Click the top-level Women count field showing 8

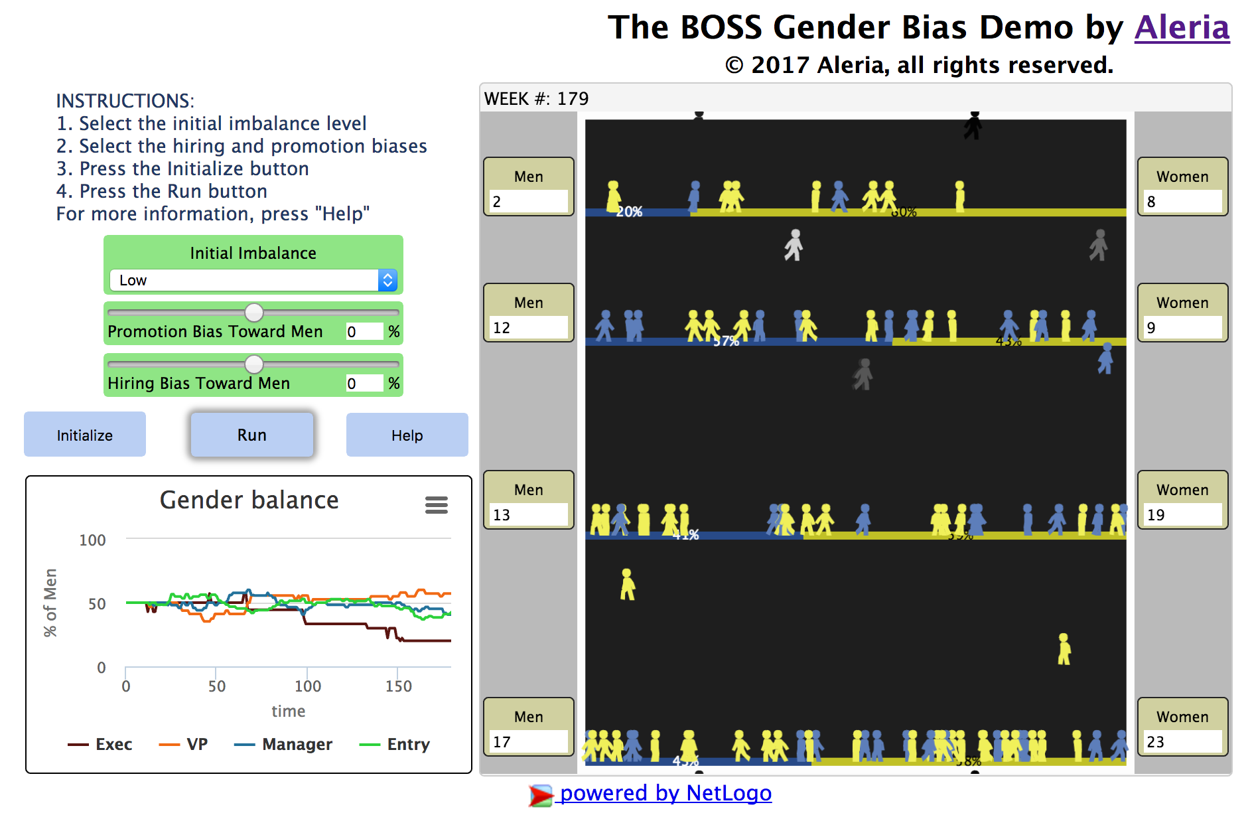point(1183,201)
